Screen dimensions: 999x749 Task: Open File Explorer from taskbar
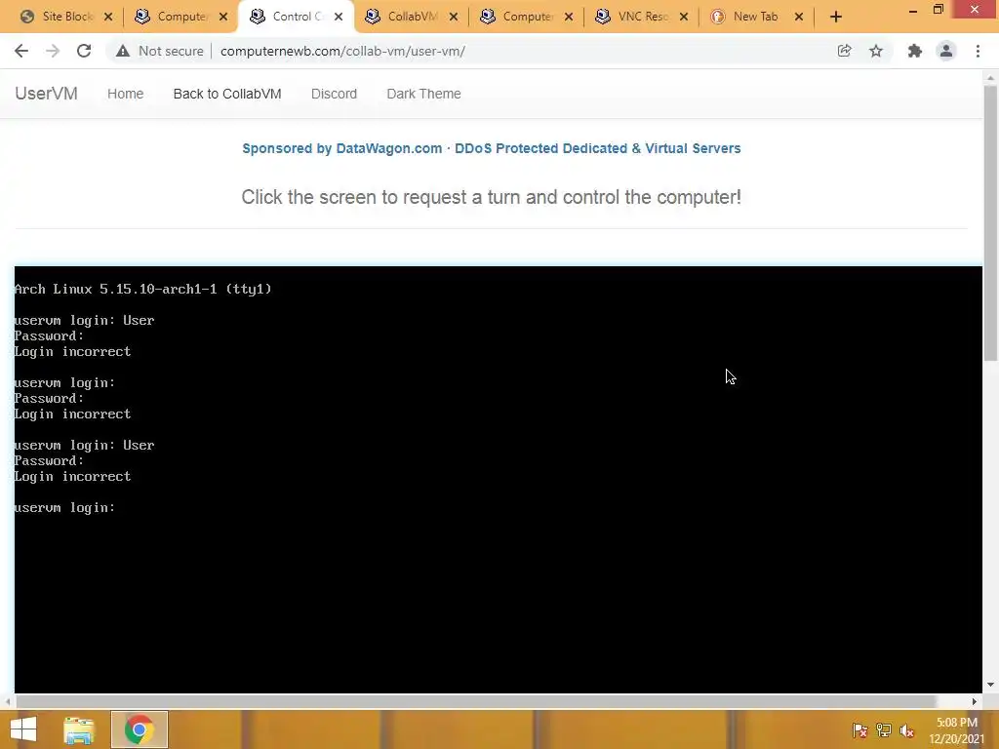tap(79, 729)
